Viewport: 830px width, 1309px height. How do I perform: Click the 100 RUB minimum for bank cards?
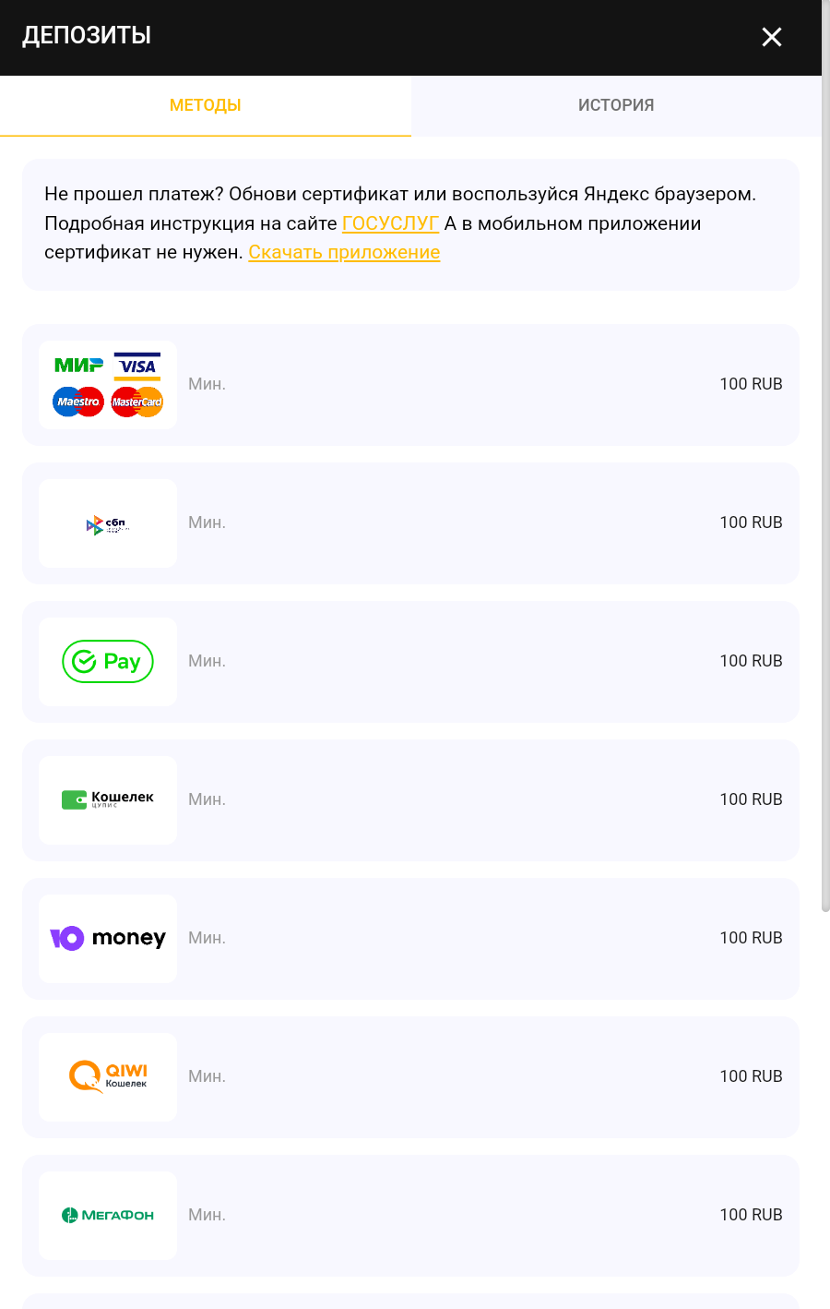[751, 384]
